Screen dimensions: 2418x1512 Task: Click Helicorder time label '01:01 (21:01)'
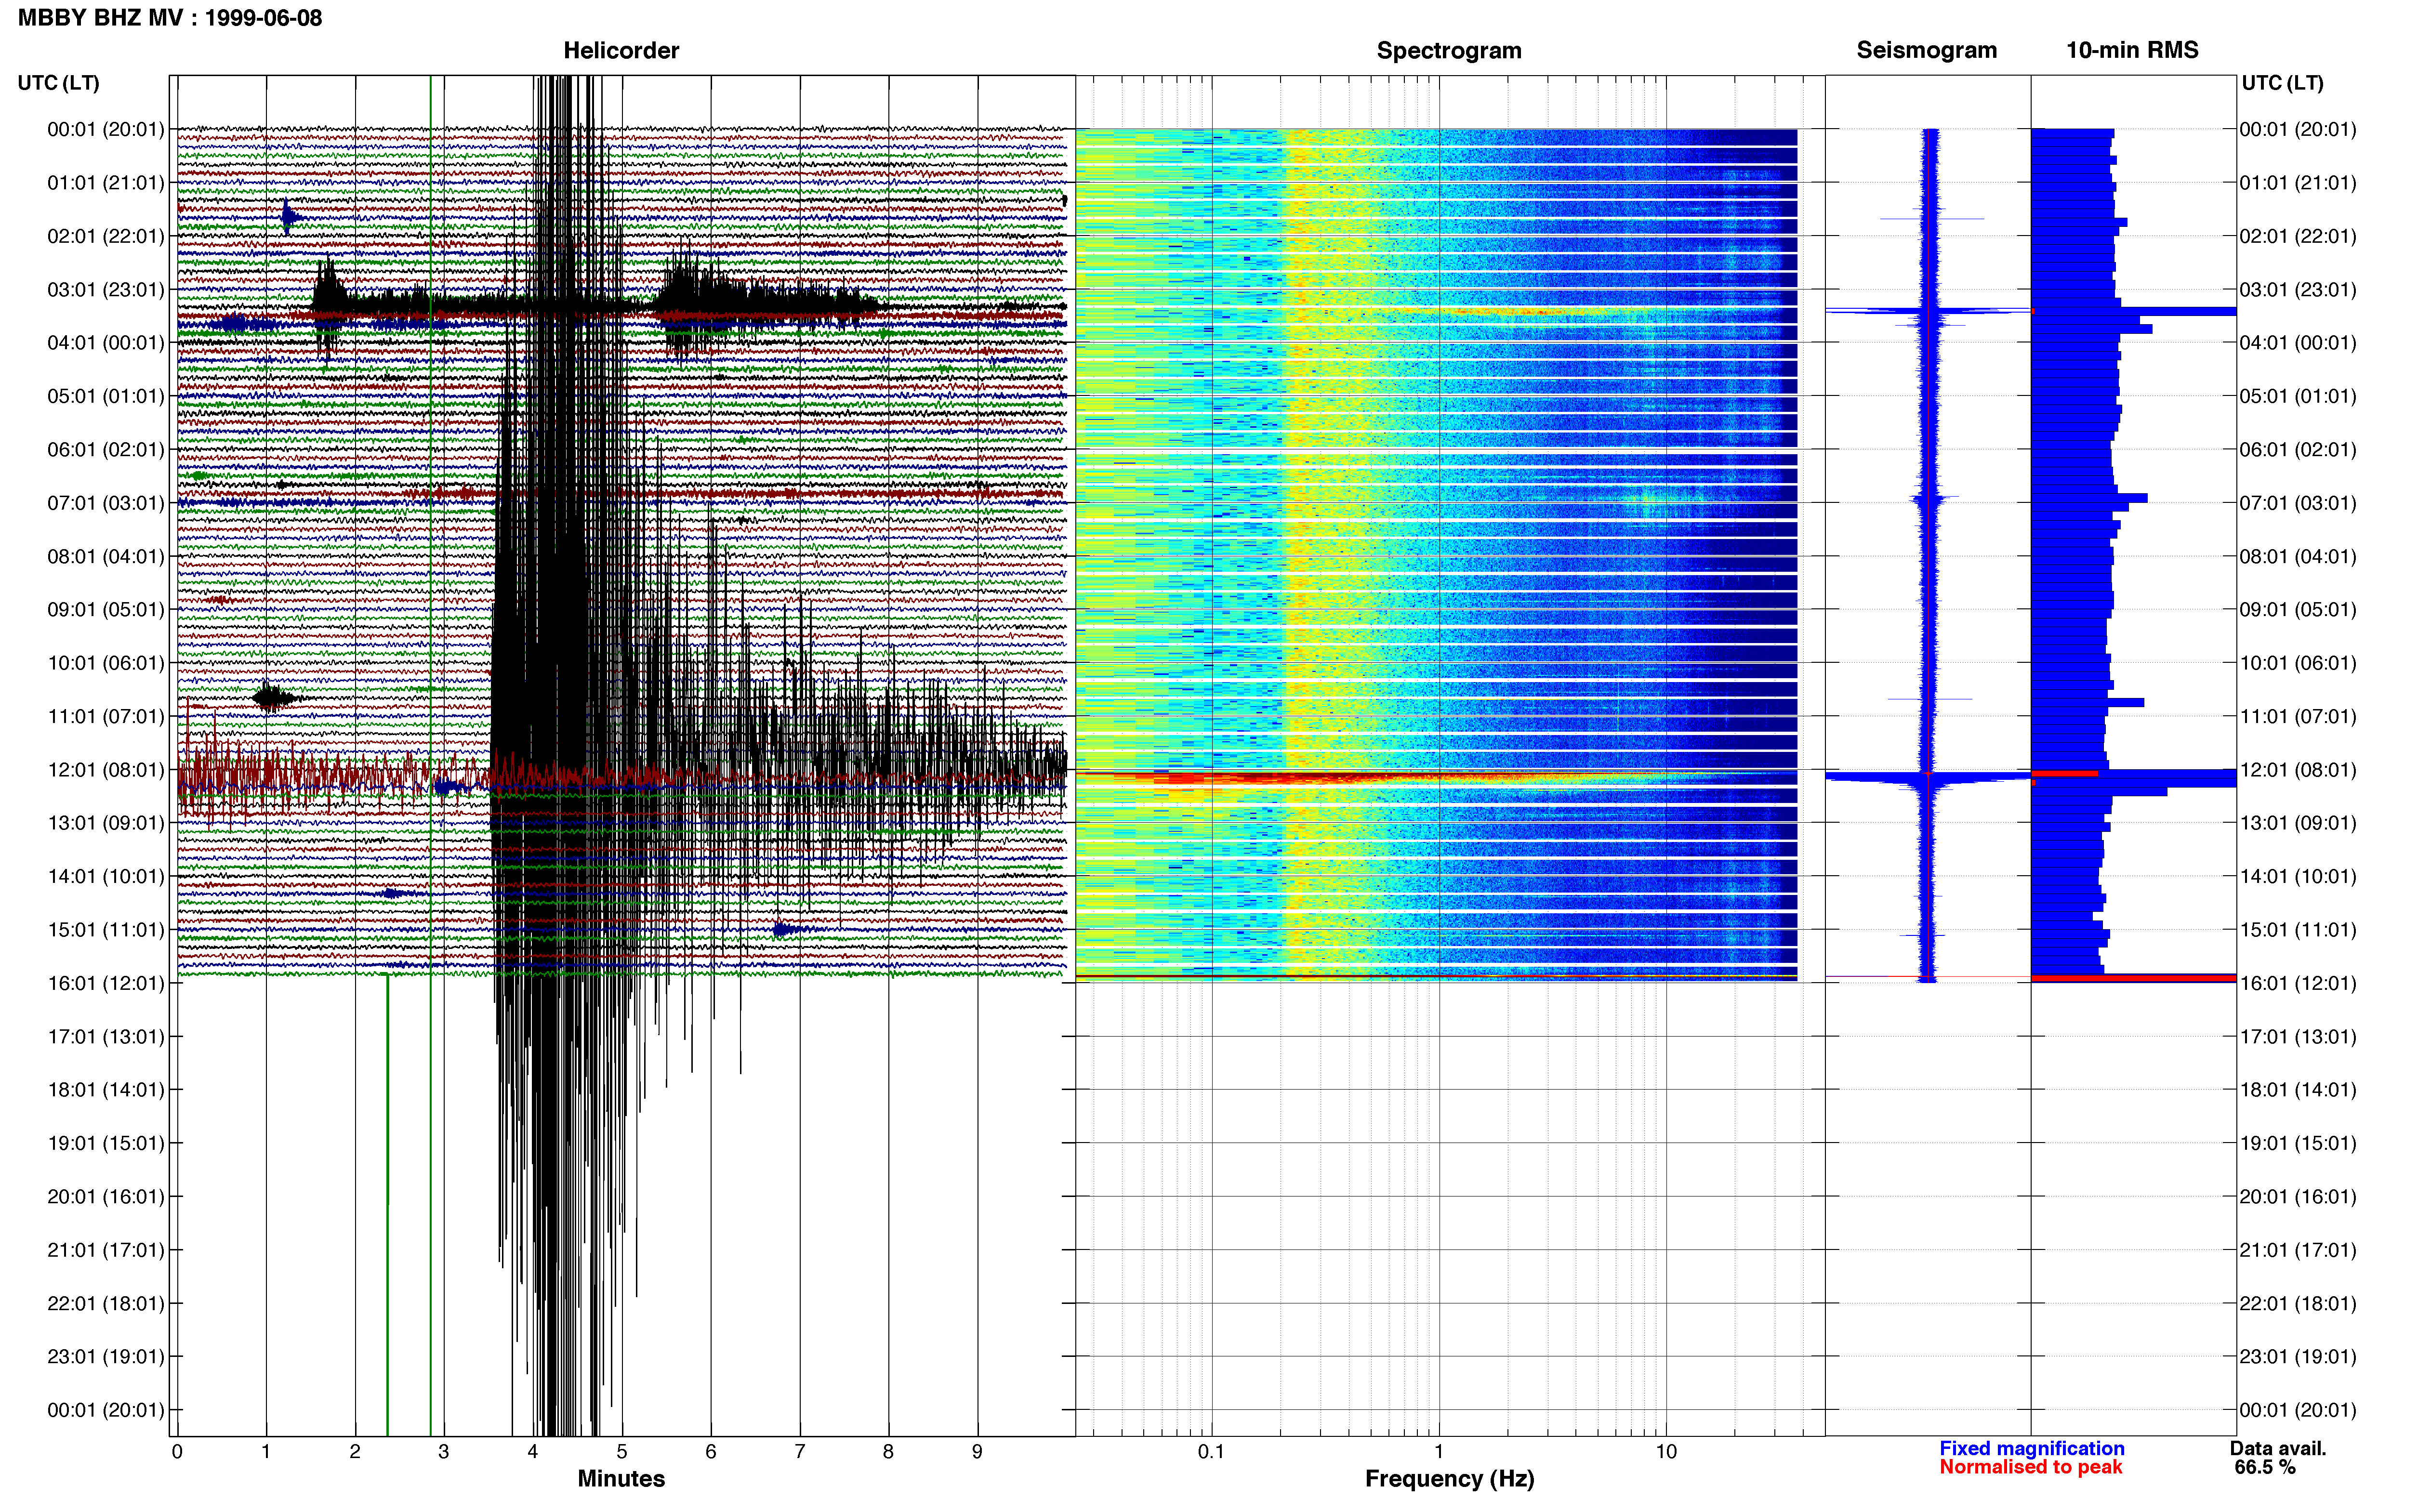pyautogui.click(x=105, y=183)
